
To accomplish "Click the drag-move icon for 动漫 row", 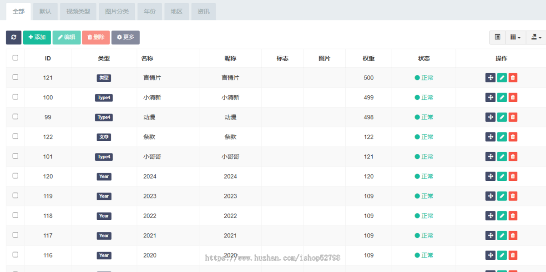I will (x=490, y=117).
